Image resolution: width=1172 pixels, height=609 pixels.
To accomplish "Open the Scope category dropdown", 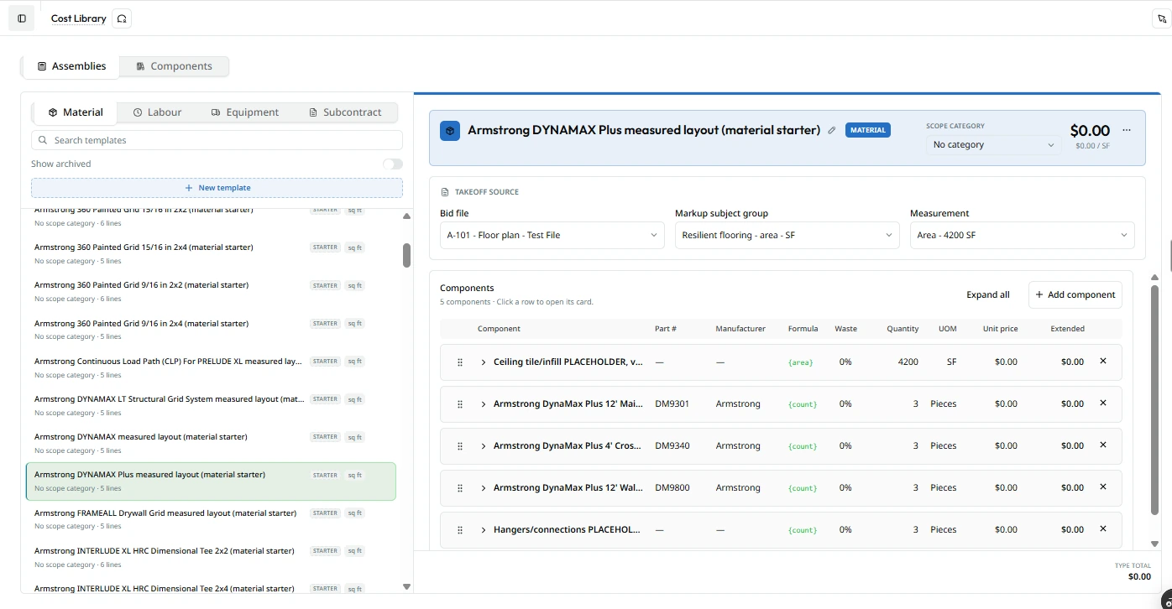I will (x=992, y=144).
